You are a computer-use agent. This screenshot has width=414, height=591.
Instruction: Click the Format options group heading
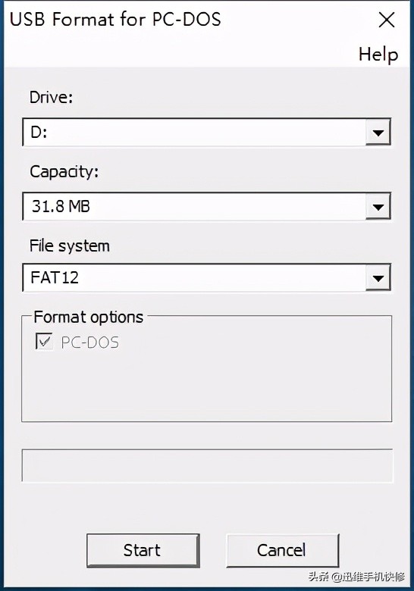click(x=88, y=317)
